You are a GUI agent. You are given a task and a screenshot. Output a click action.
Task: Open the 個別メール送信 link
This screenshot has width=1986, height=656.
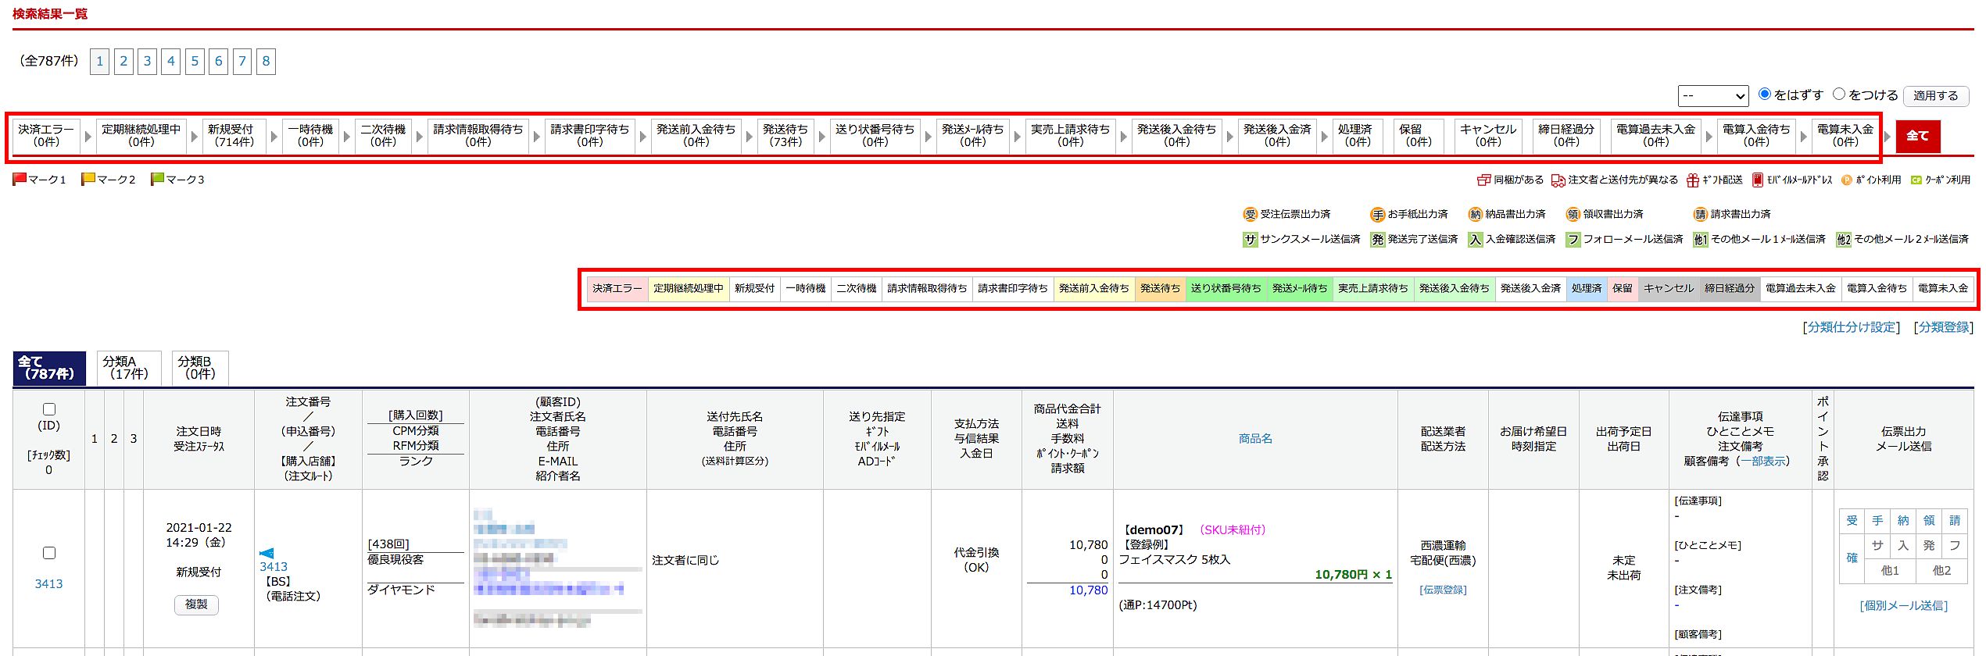click(x=1903, y=605)
